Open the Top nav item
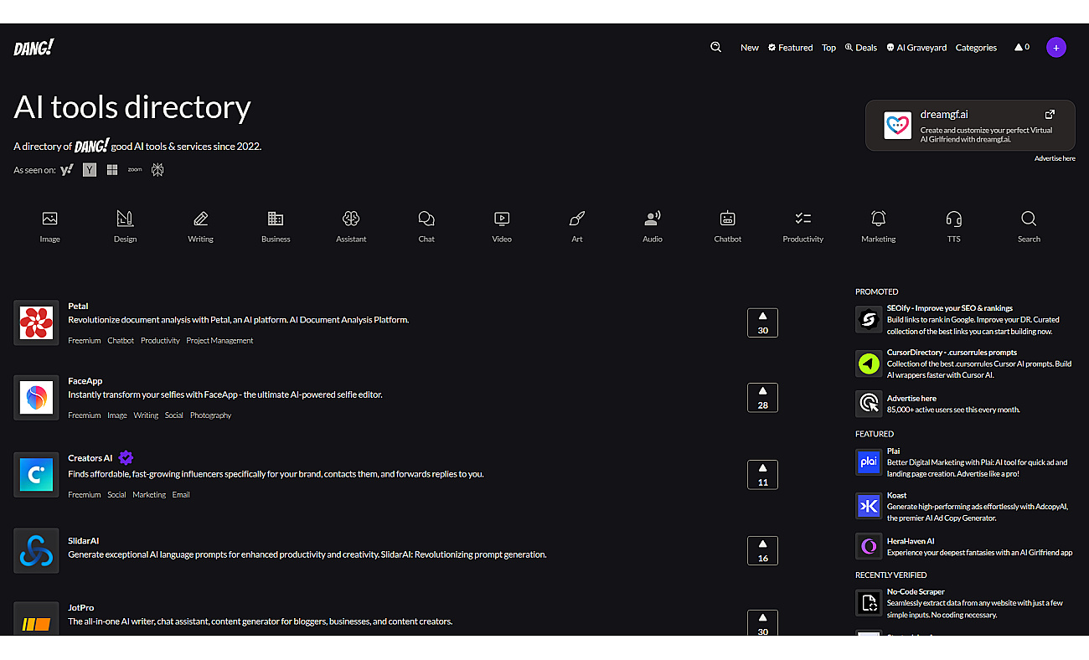Image resolution: width=1089 pixels, height=660 pixels. (828, 48)
